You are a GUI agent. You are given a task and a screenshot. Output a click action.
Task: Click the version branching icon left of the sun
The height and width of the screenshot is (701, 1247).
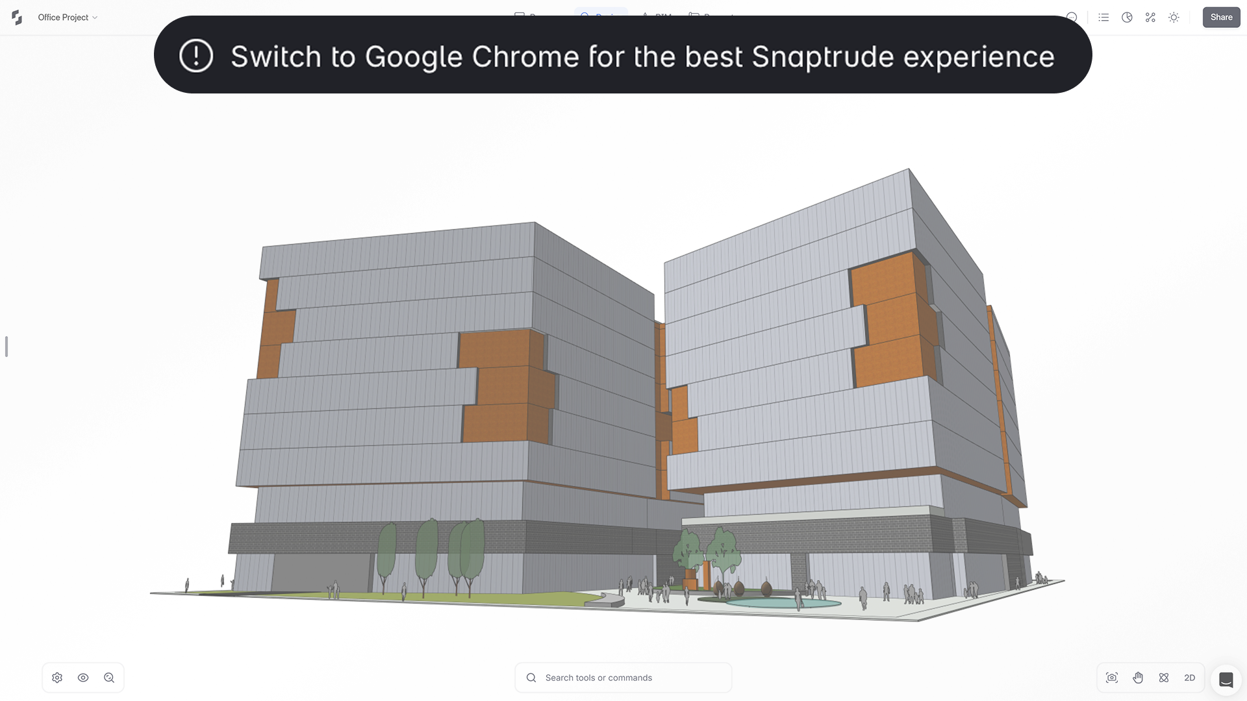(1150, 18)
